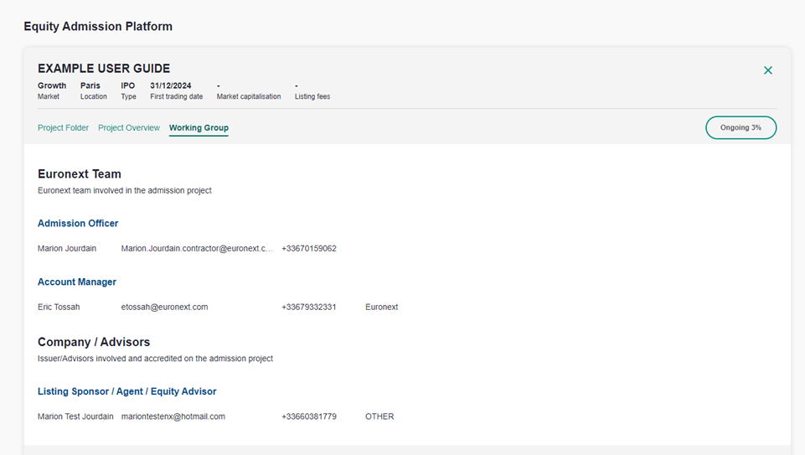Click the Listing fees label

coord(312,96)
